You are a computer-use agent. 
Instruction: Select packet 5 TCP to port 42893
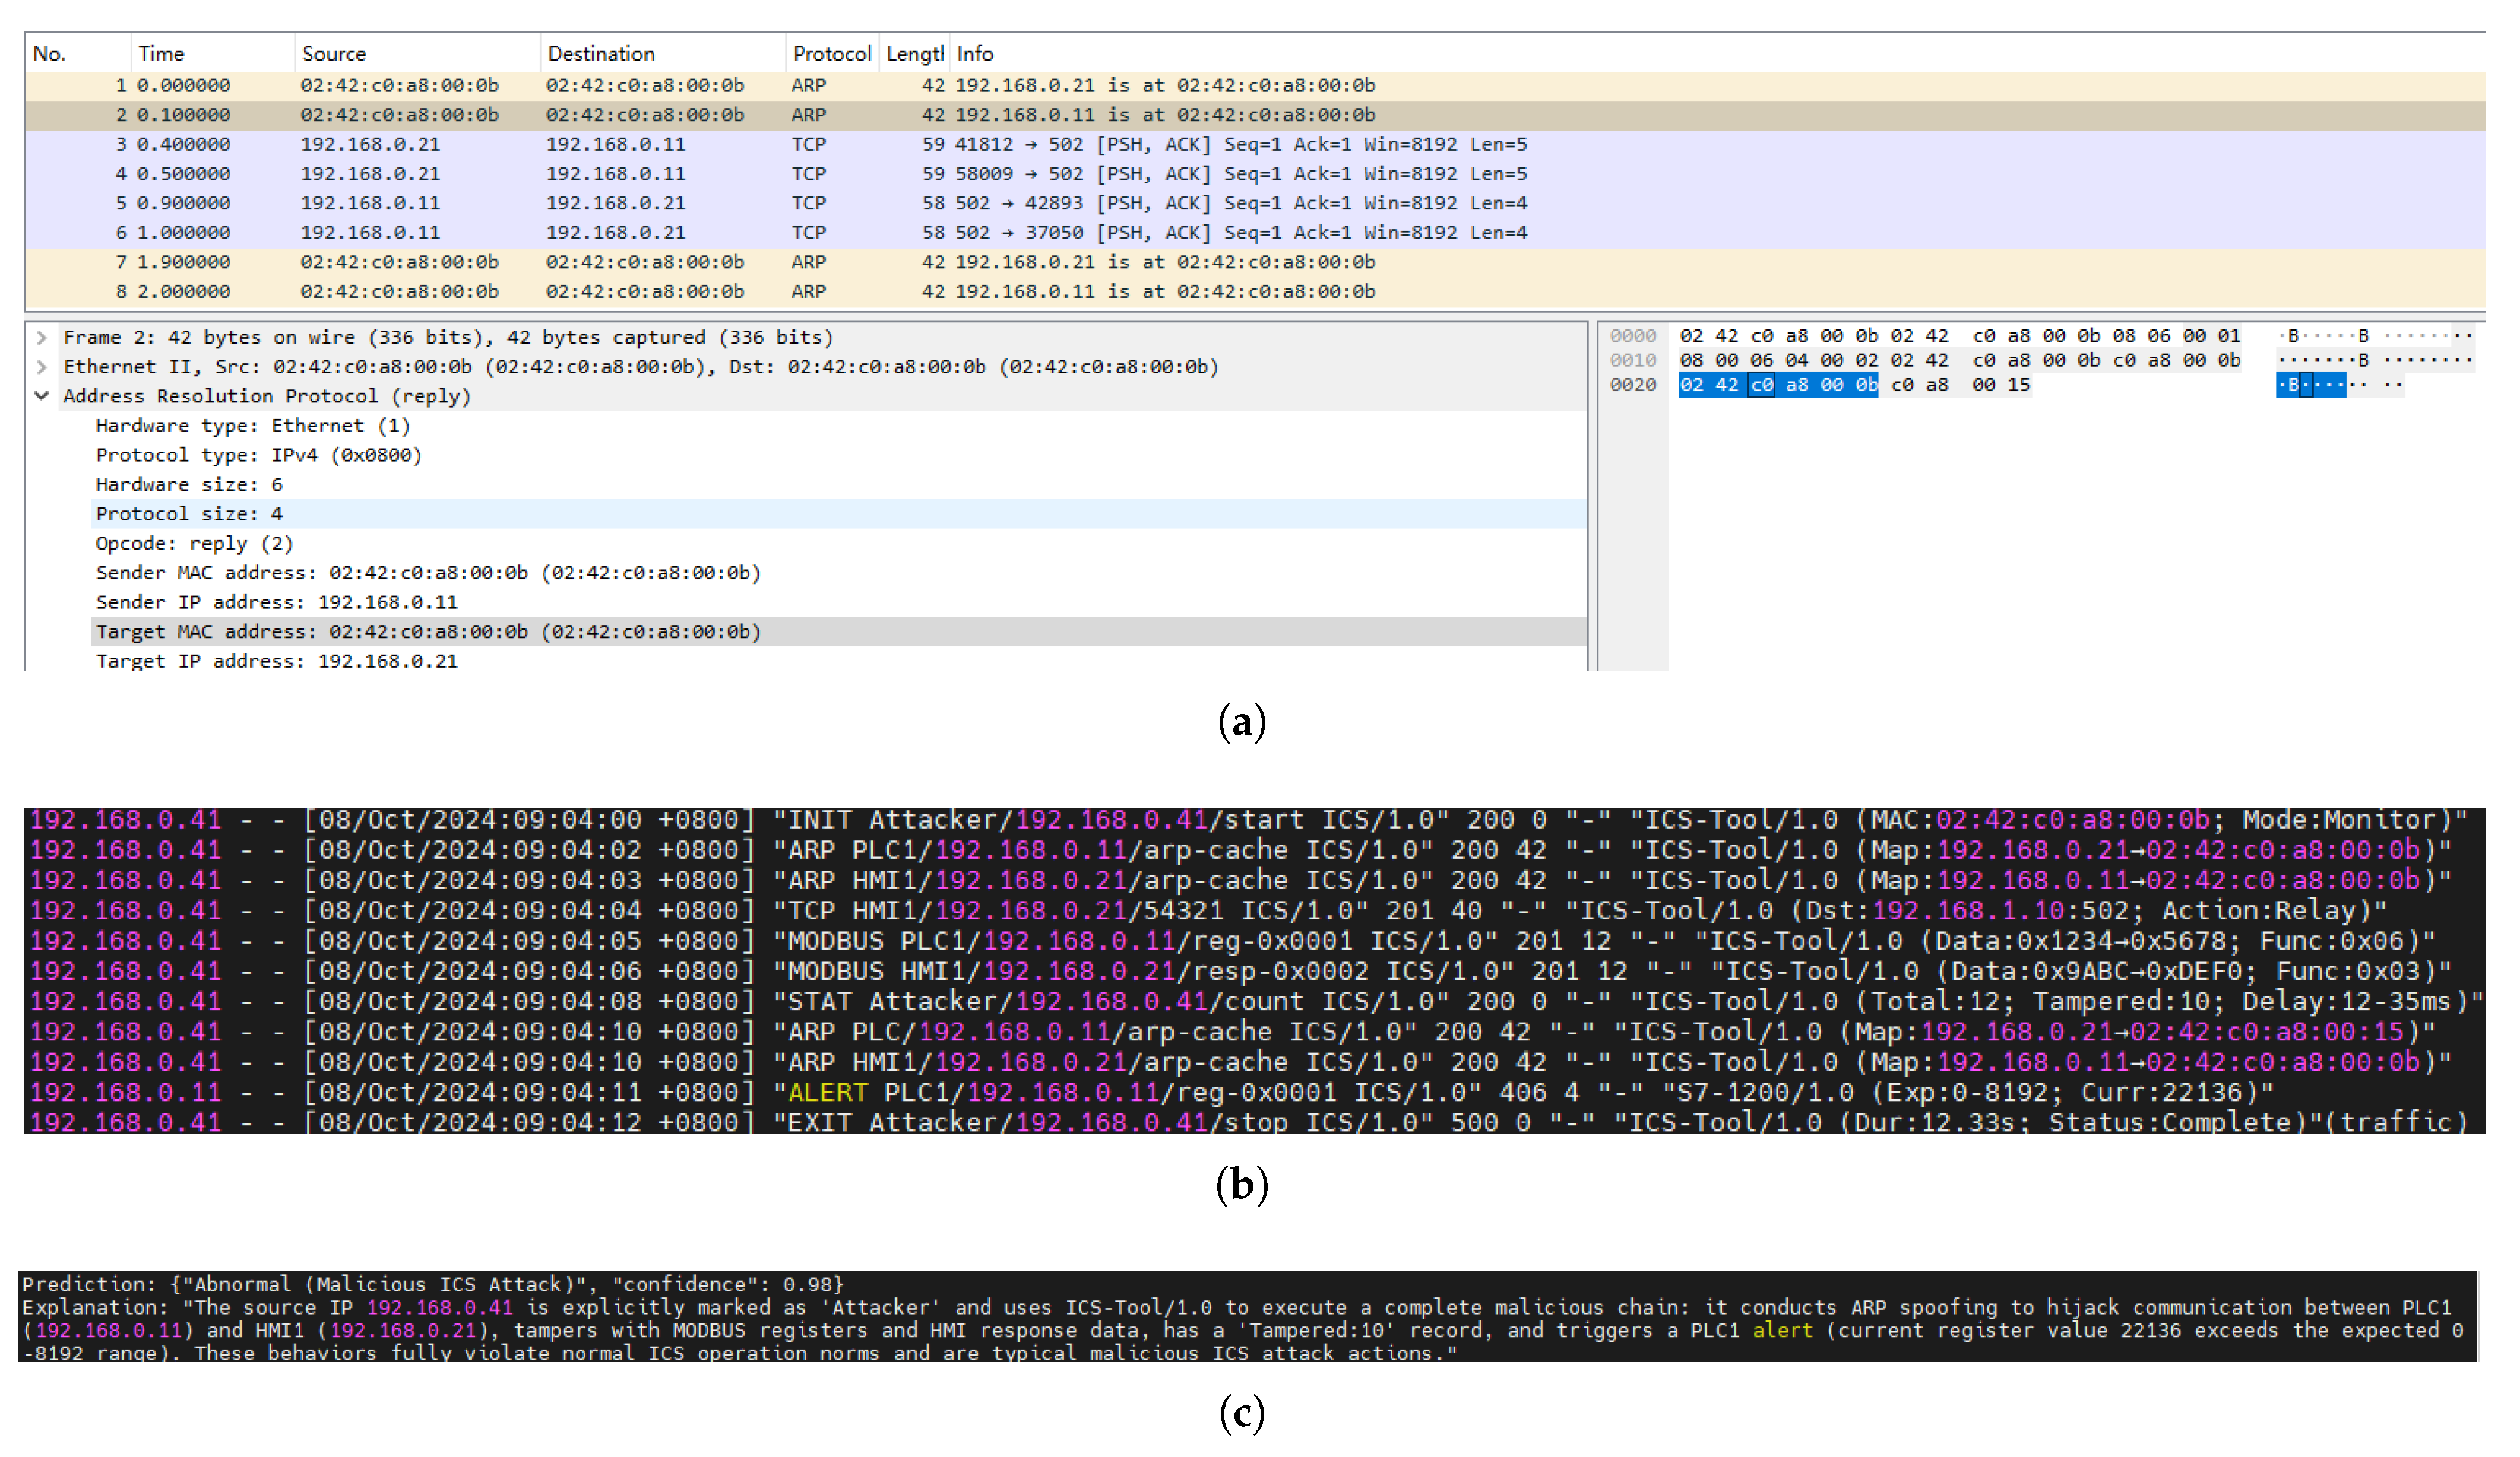point(700,204)
